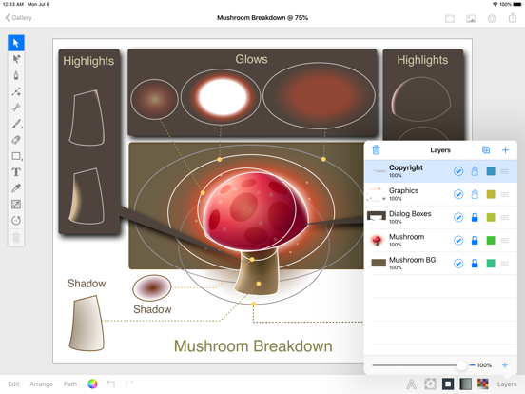Screen dimensions: 525x394
Task: Decrease layer opacity with minus button
Action: [x=472, y=365]
